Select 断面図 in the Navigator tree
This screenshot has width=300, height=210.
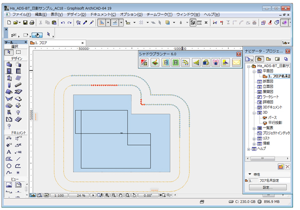267,81
